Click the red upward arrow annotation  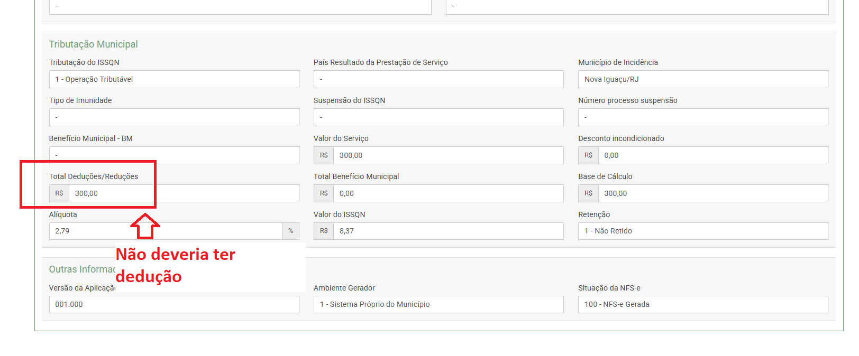pyautogui.click(x=145, y=226)
